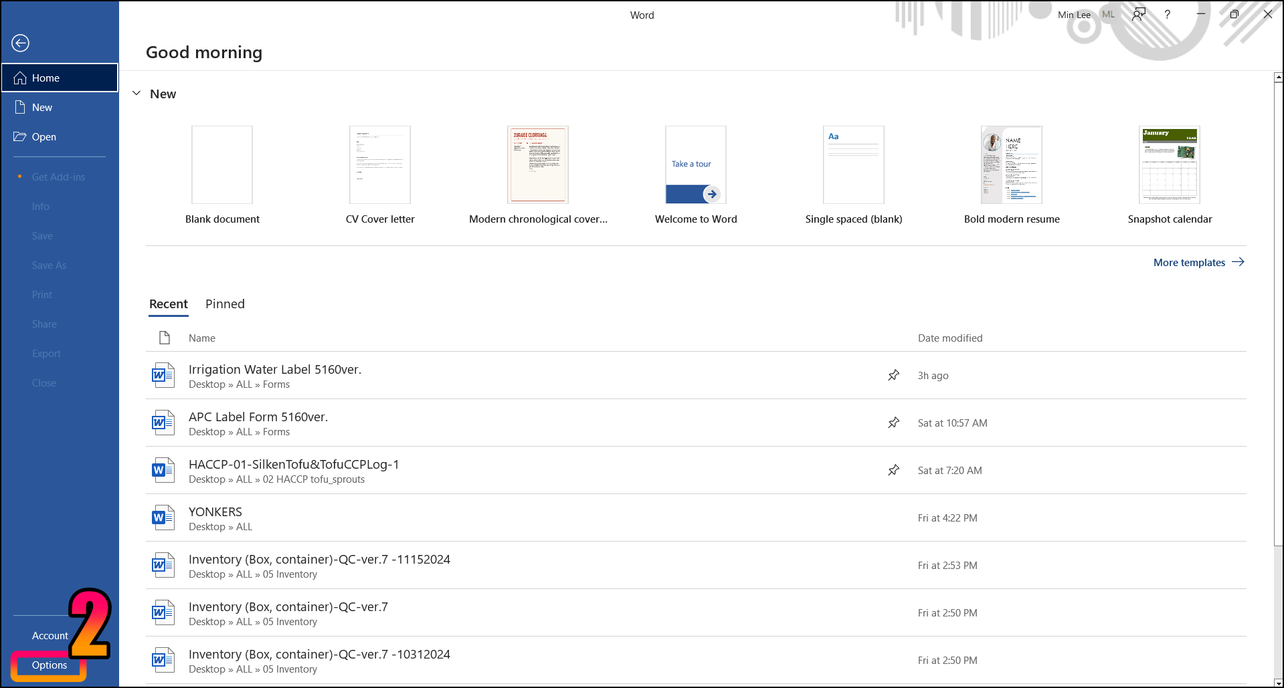This screenshot has width=1284, height=688.
Task: Select New in the left sidebar
Action: coord(60,107)
